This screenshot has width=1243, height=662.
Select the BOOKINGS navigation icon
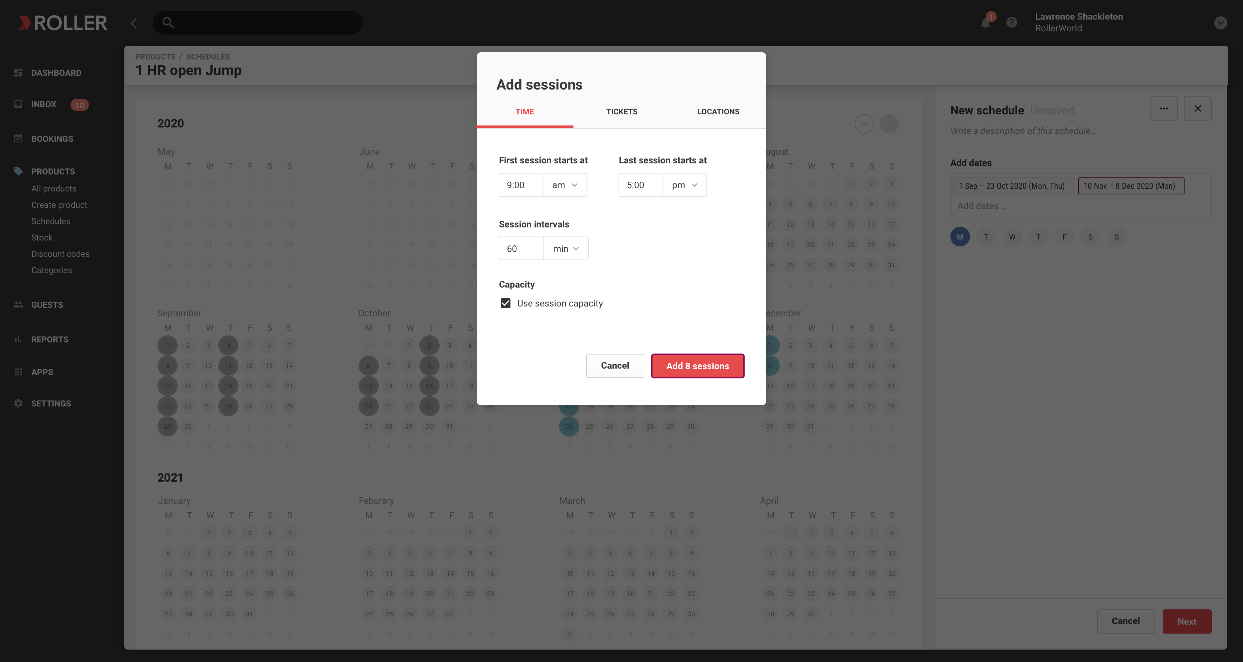coord(18,138)
